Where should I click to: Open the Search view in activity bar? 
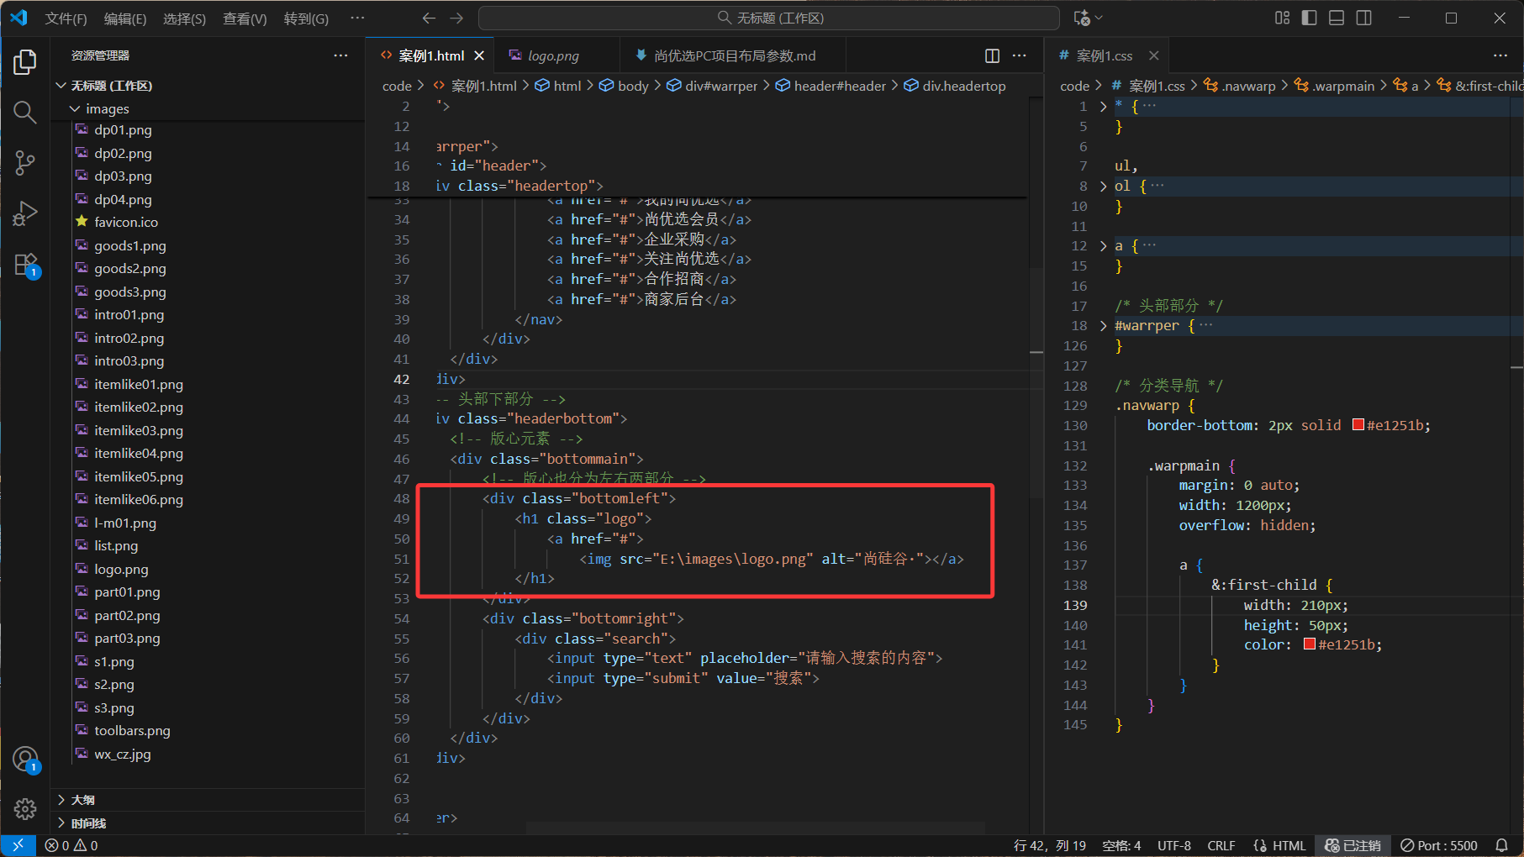[x=25, y=112]
